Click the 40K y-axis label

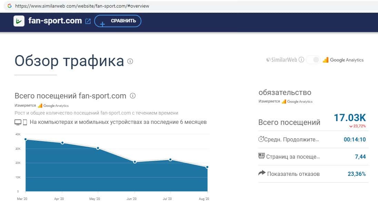tap(18, 134)
